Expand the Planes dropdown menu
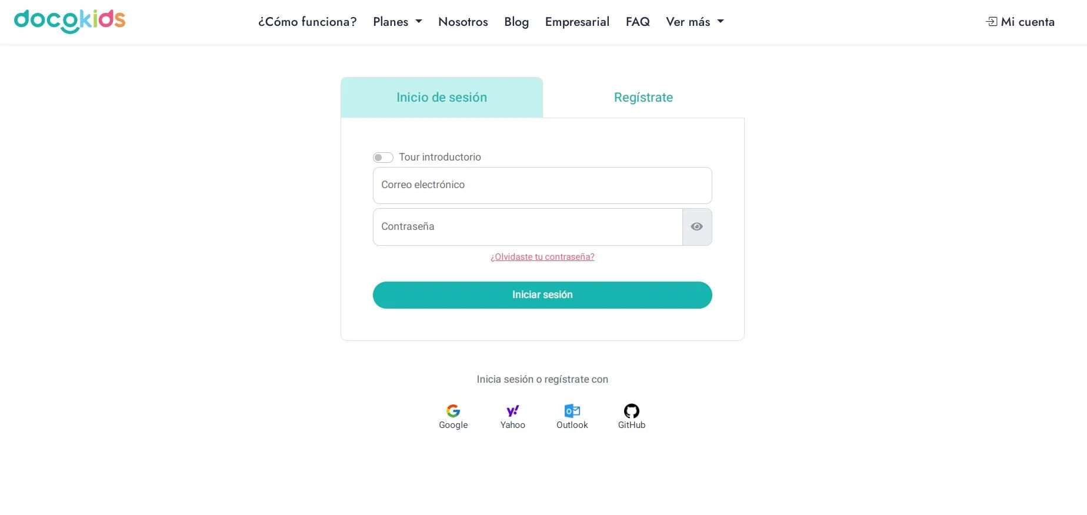1087x515 pixels. pos(397,22)
